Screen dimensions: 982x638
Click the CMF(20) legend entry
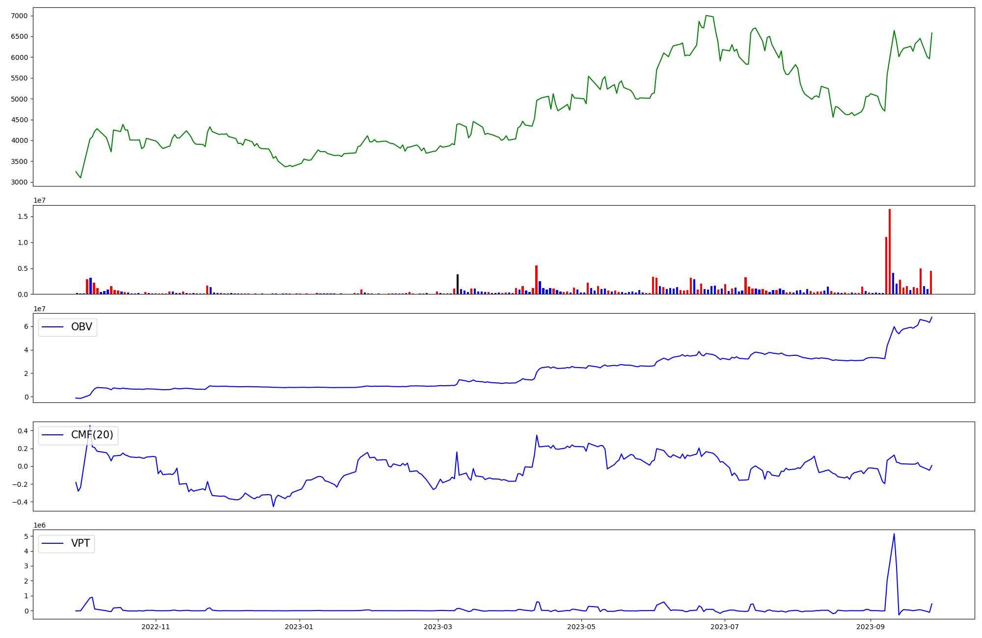(92, 435)
